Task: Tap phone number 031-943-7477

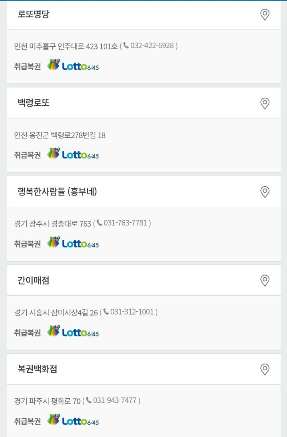Action: (x=114, y=400)
